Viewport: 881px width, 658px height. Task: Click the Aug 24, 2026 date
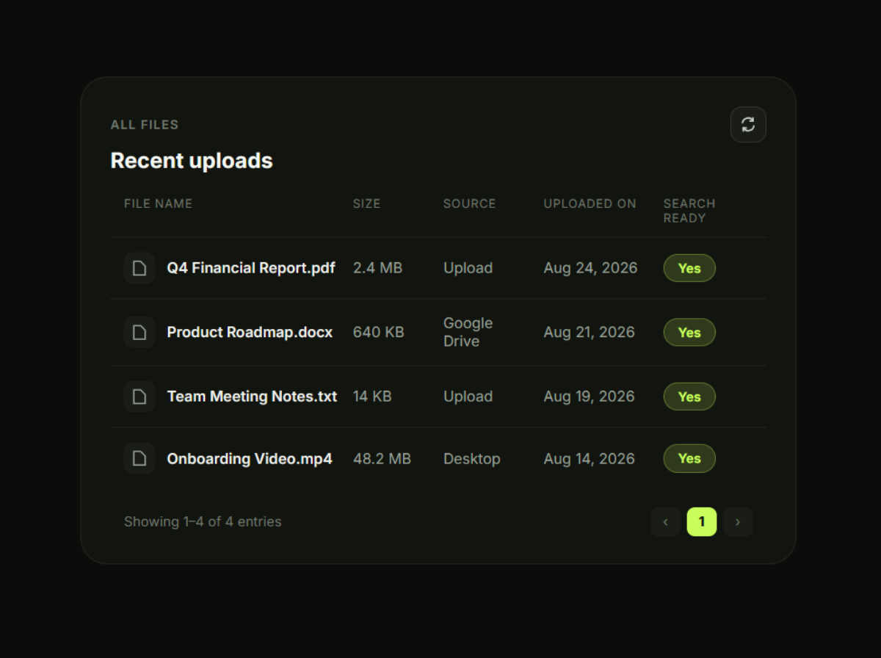pos(590,268)
